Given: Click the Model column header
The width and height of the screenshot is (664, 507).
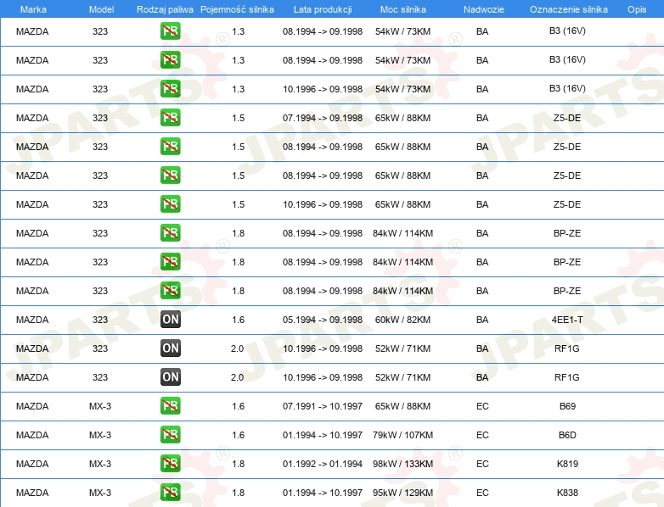Looking at the screenshot, I should (101, 9).
